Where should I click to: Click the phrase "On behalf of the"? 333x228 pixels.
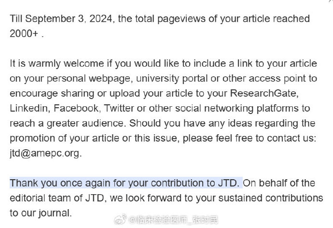[x=279, y=183]
